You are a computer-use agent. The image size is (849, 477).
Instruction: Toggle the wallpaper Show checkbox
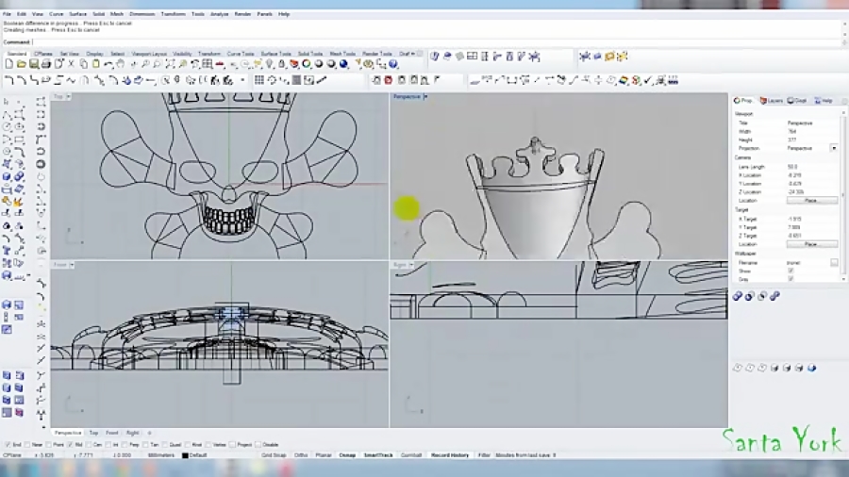coord(791,271)
